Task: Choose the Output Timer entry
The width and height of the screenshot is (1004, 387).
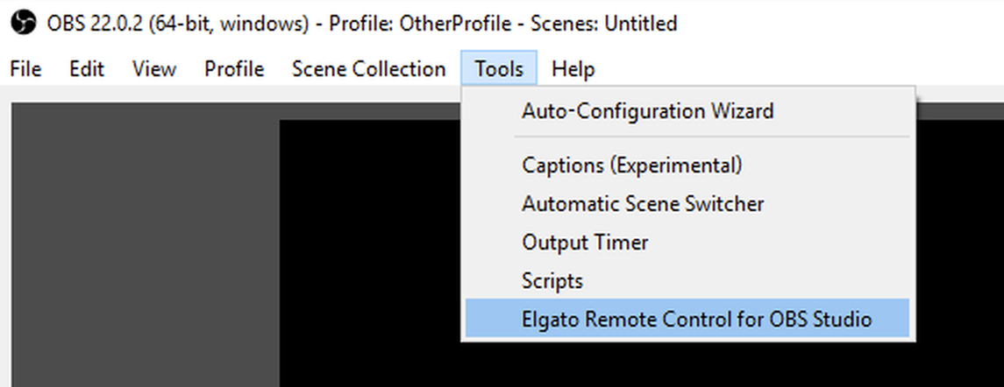Action: click(x=585, y=243)
